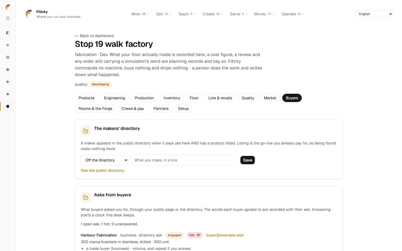Open the Crews & pay tab
This screenshot has height=251, width=402.
(133, 108)
